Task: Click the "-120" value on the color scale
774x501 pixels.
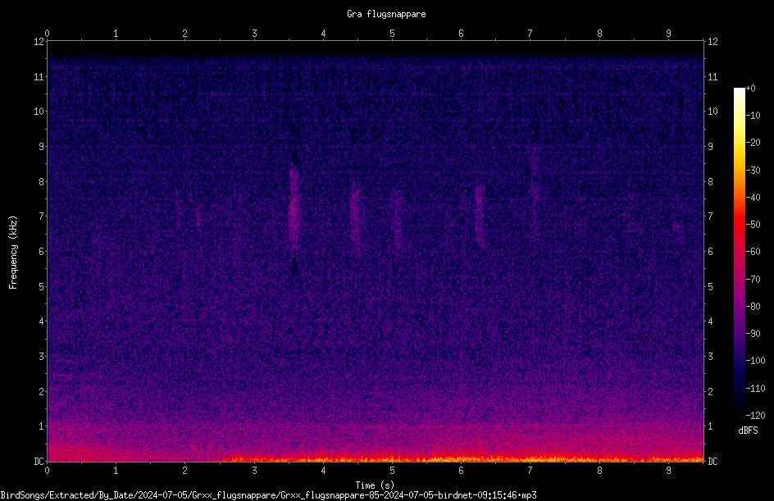Action: coord(755,416)
